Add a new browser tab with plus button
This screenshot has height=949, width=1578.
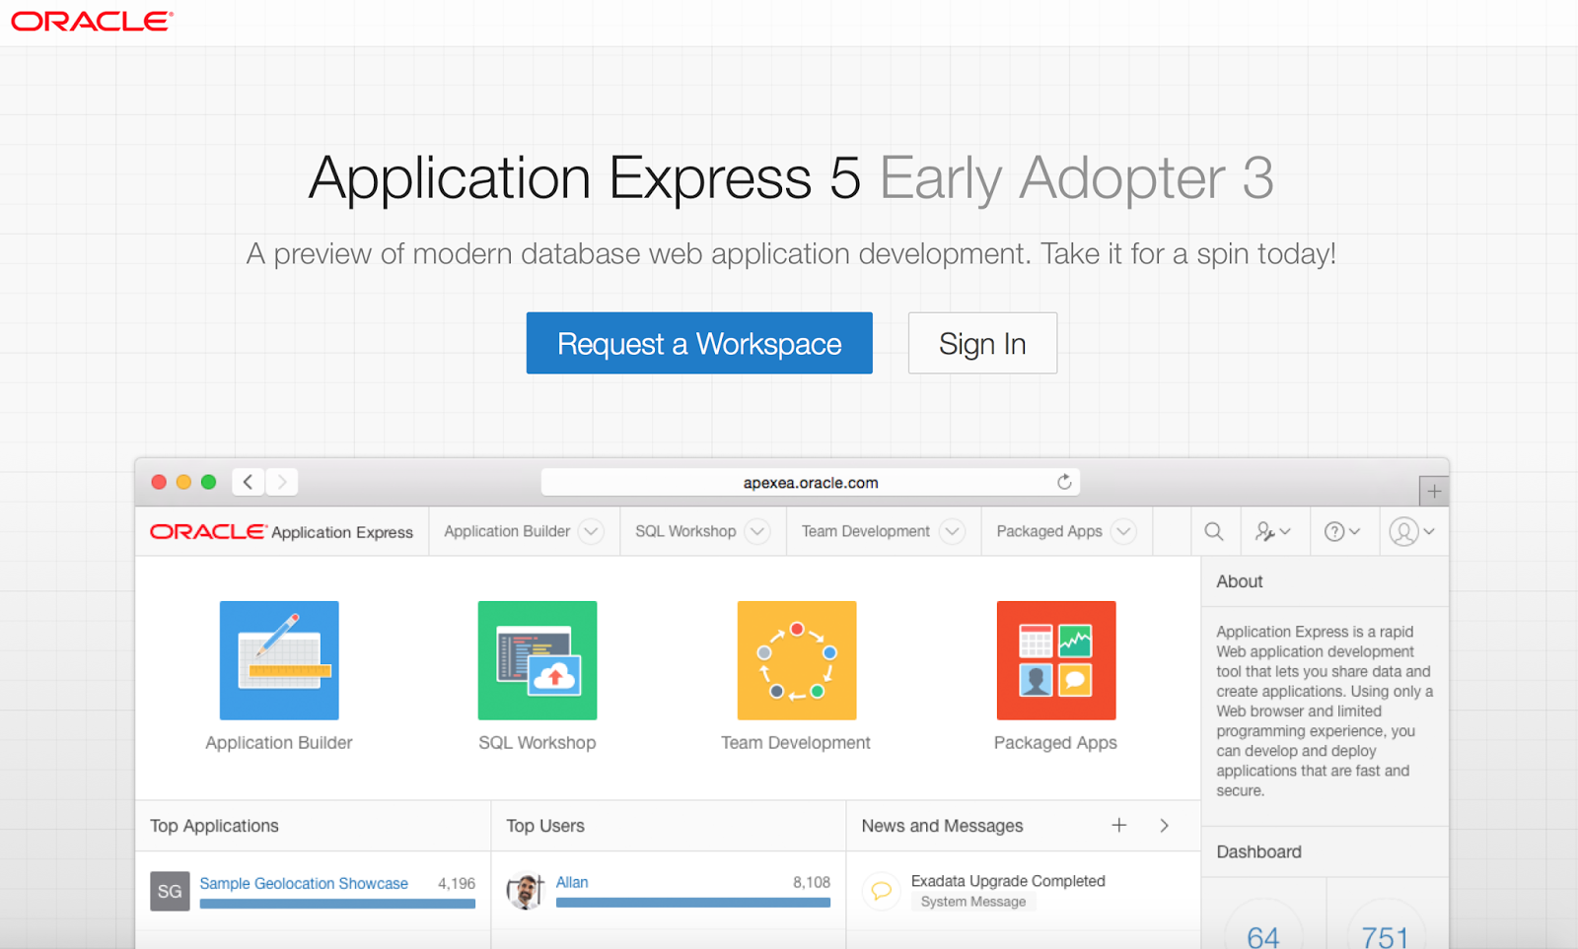(x=1434, y=491)
